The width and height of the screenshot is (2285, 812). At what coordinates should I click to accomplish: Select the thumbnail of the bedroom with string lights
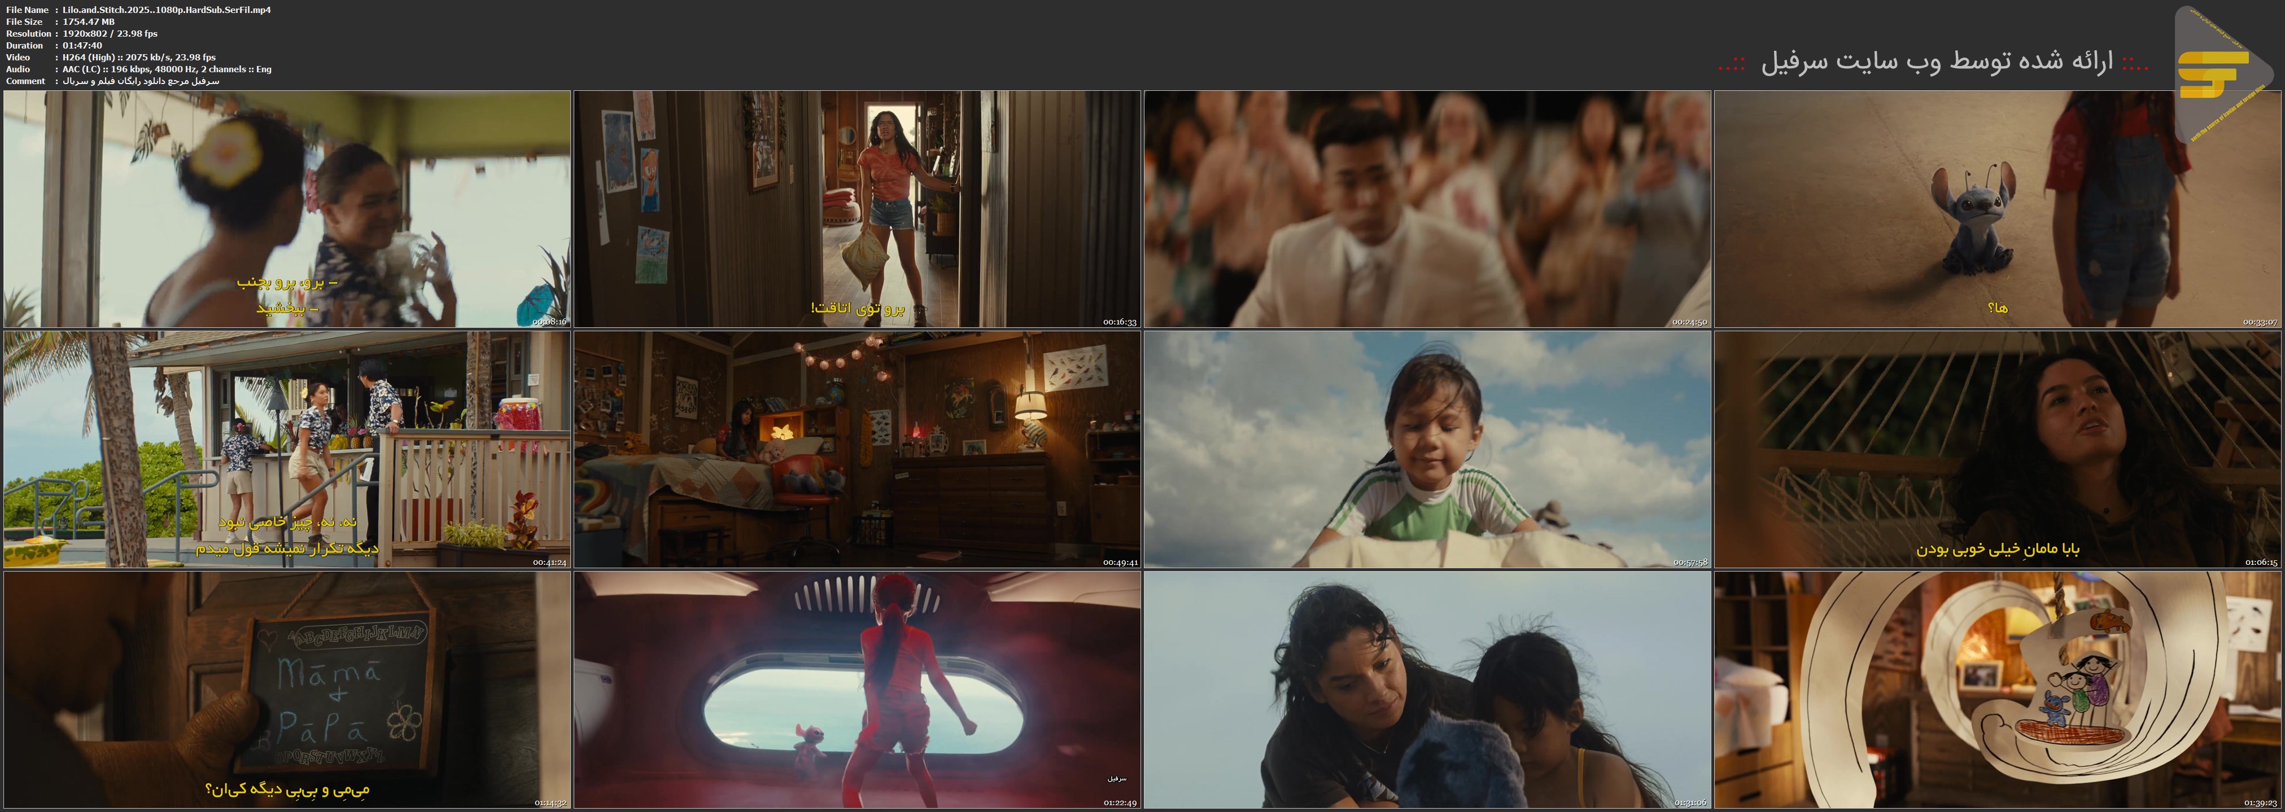(857, 449)
